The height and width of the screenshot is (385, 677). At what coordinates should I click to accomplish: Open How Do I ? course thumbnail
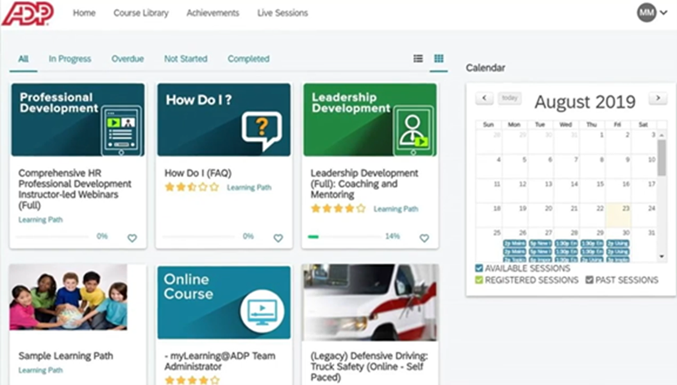coord(224,120)
